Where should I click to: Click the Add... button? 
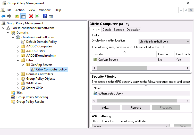click(x=106, y=108)
